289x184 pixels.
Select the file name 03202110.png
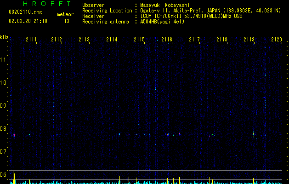pyautogui.click(x=25, y=12)
